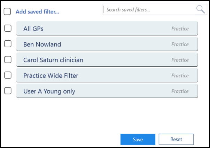
Task: Click the Reset button
Action: [176, 139]
